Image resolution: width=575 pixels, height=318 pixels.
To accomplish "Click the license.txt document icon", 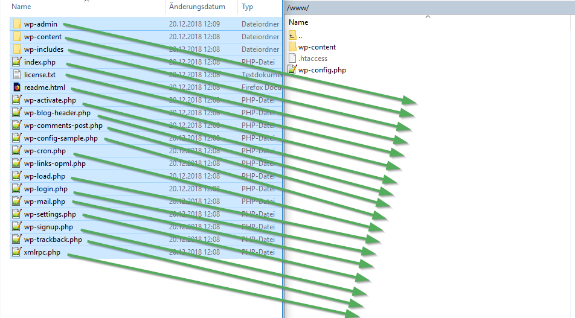I will tap(17, 74).
